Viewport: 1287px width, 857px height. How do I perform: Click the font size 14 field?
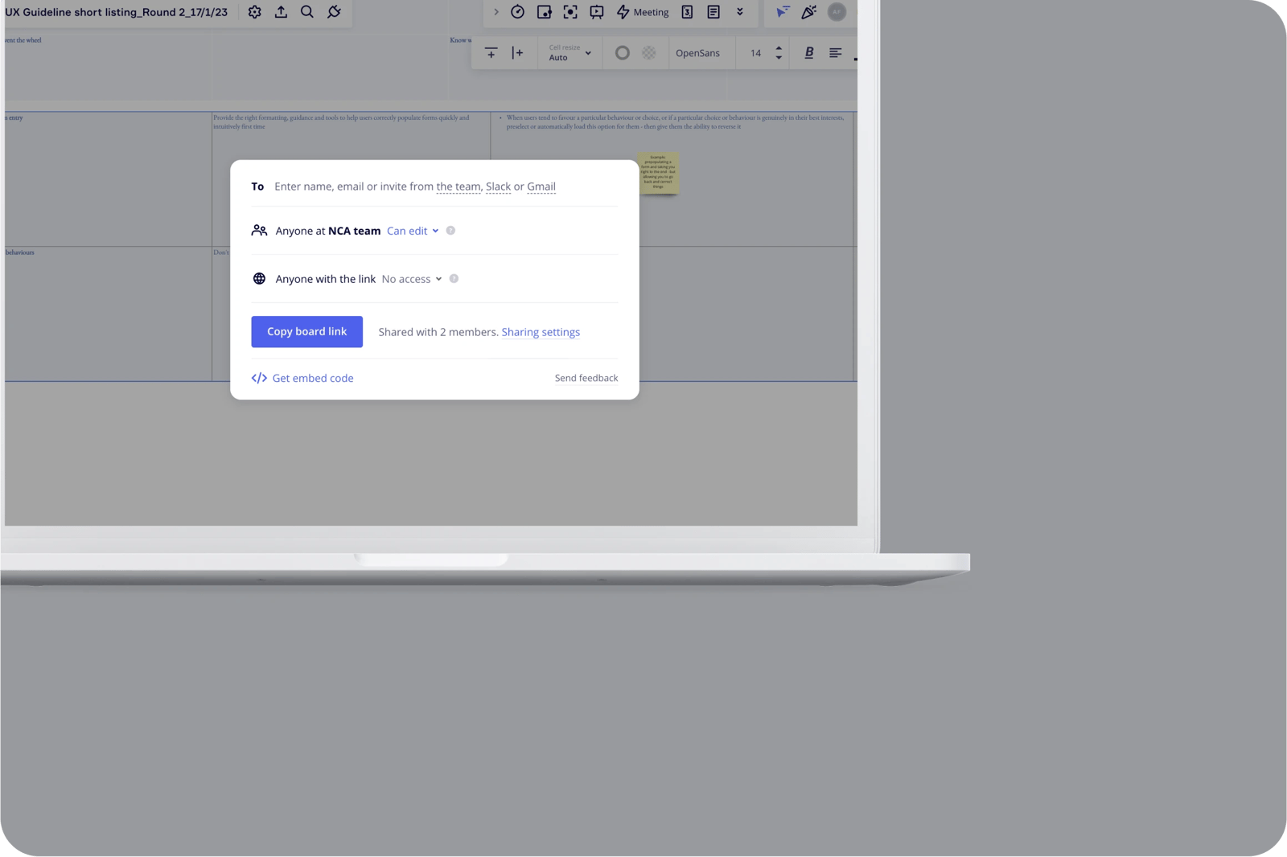pyautogui.click(x=755, y=53)
